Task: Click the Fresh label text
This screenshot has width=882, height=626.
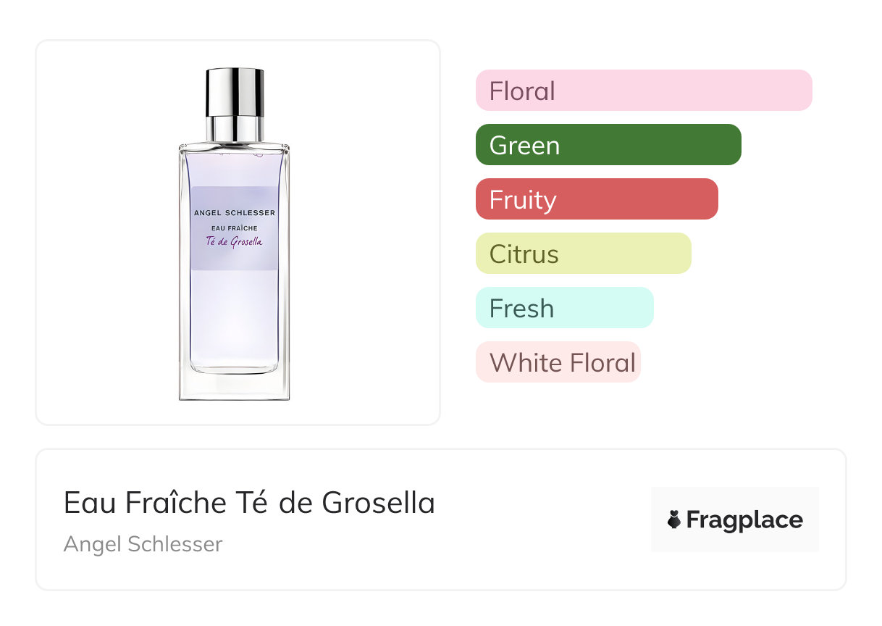Action: (x=521, y=309)
